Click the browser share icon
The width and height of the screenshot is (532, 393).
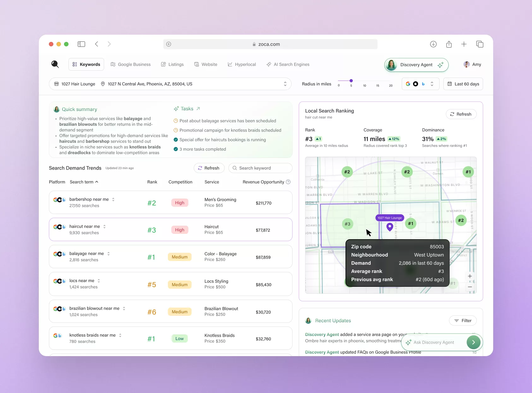click(x=449, y=44)
